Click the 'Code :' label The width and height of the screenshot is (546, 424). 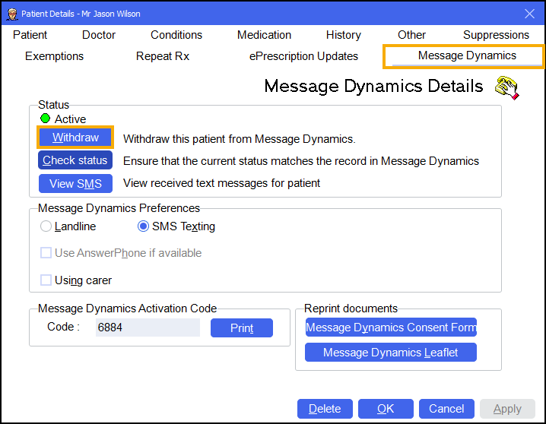[x=63, y=327]
